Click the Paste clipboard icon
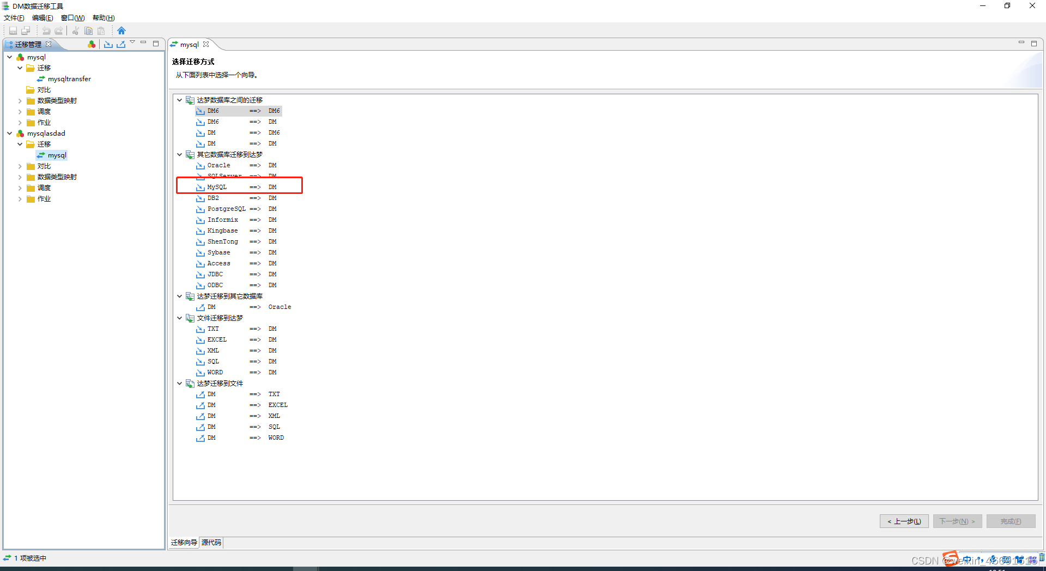This screenshot has height=571, width=1046. (101, 31)
